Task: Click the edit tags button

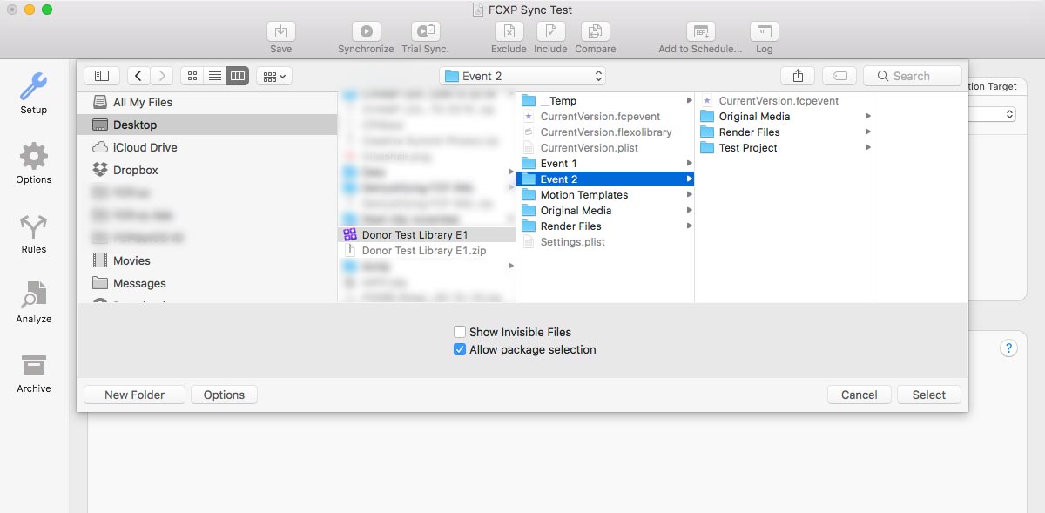Action: 839,76
